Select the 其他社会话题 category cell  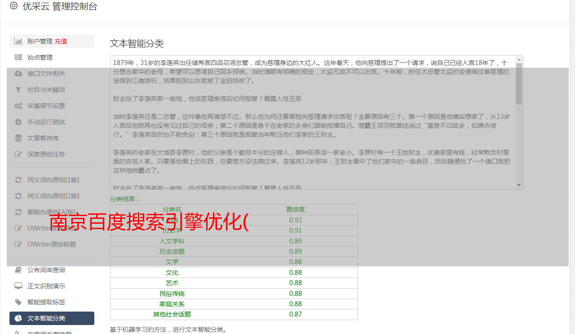pyautogui.click(x=172, y=314)
